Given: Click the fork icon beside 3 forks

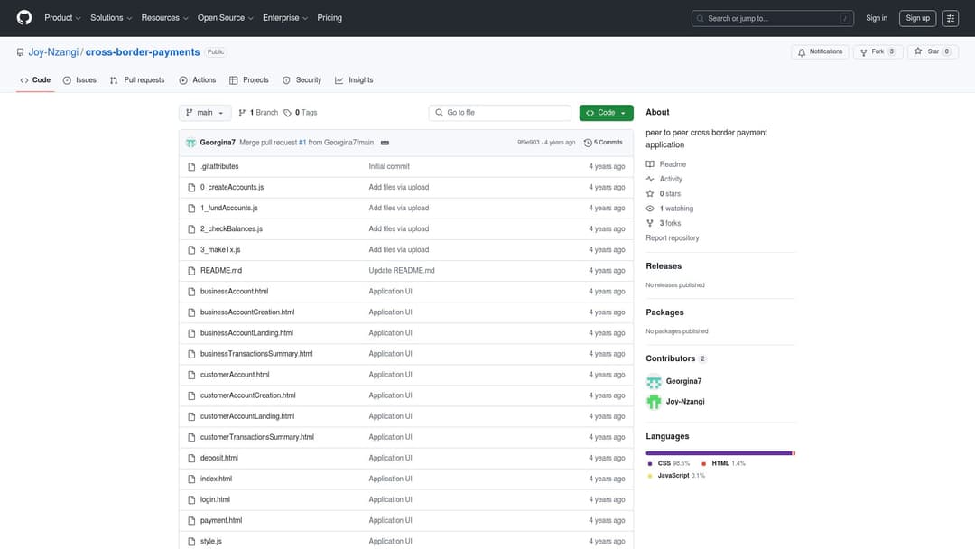Looking at the screenshot, I should point(650,223).
